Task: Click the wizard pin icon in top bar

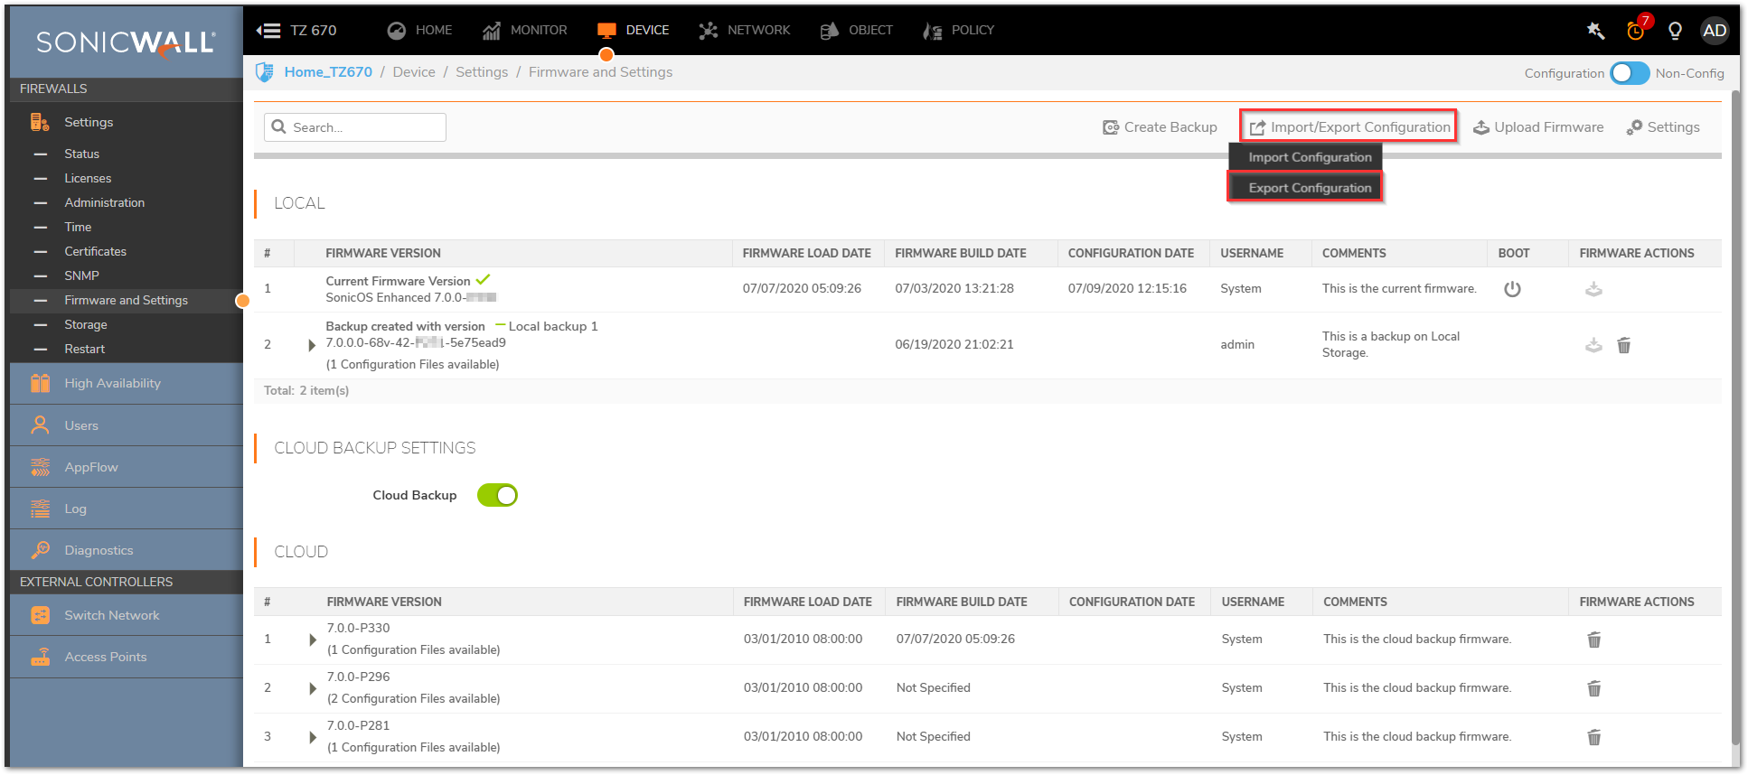Action: (1595, 31)
